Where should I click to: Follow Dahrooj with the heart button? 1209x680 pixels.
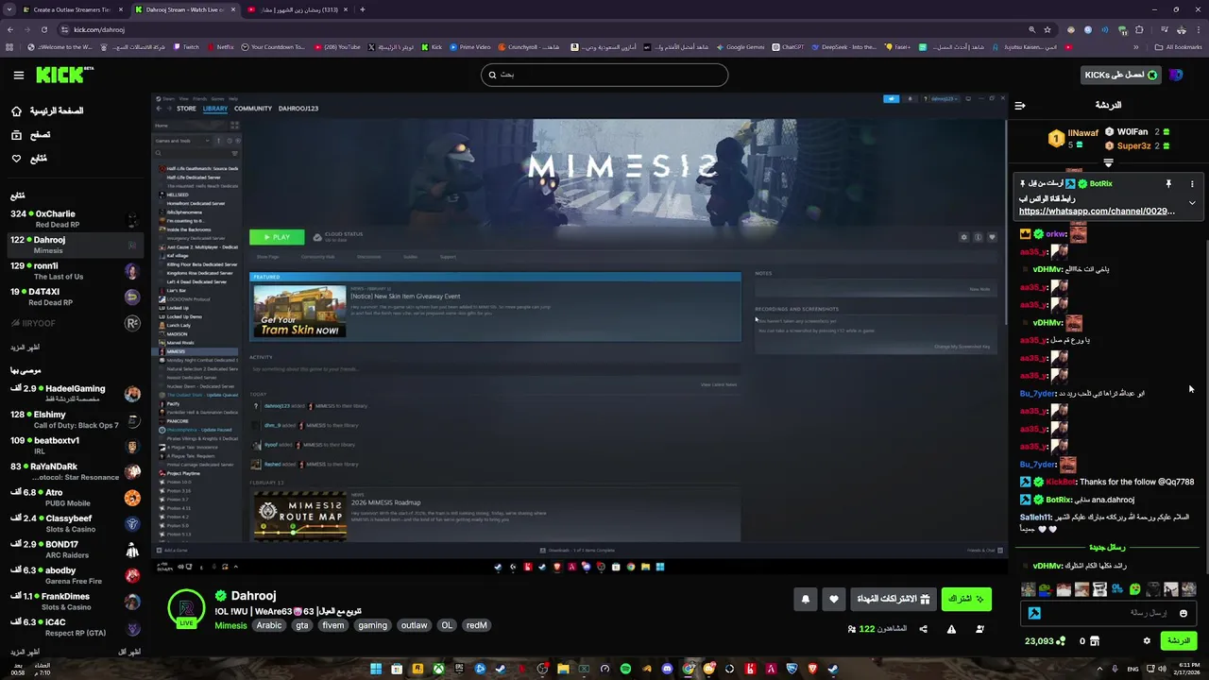tap(833, 599)
